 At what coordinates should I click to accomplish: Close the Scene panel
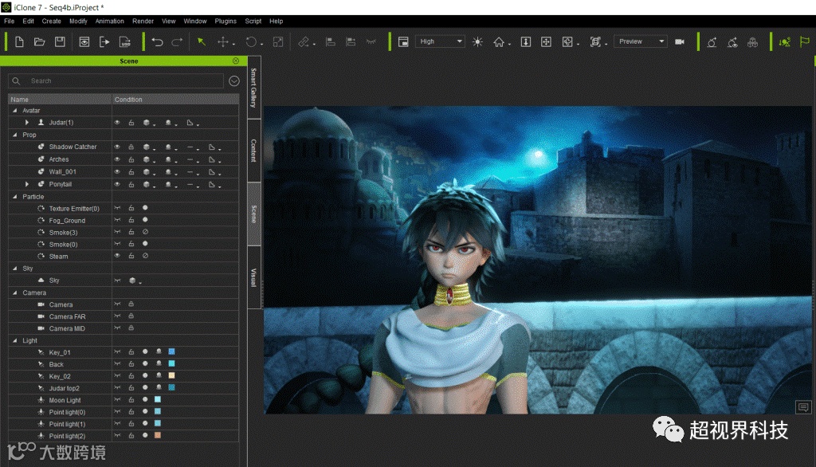[236, 61]
